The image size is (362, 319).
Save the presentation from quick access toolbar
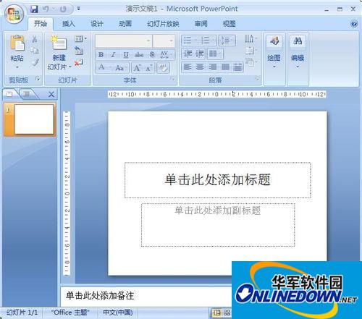coord(35,9)
